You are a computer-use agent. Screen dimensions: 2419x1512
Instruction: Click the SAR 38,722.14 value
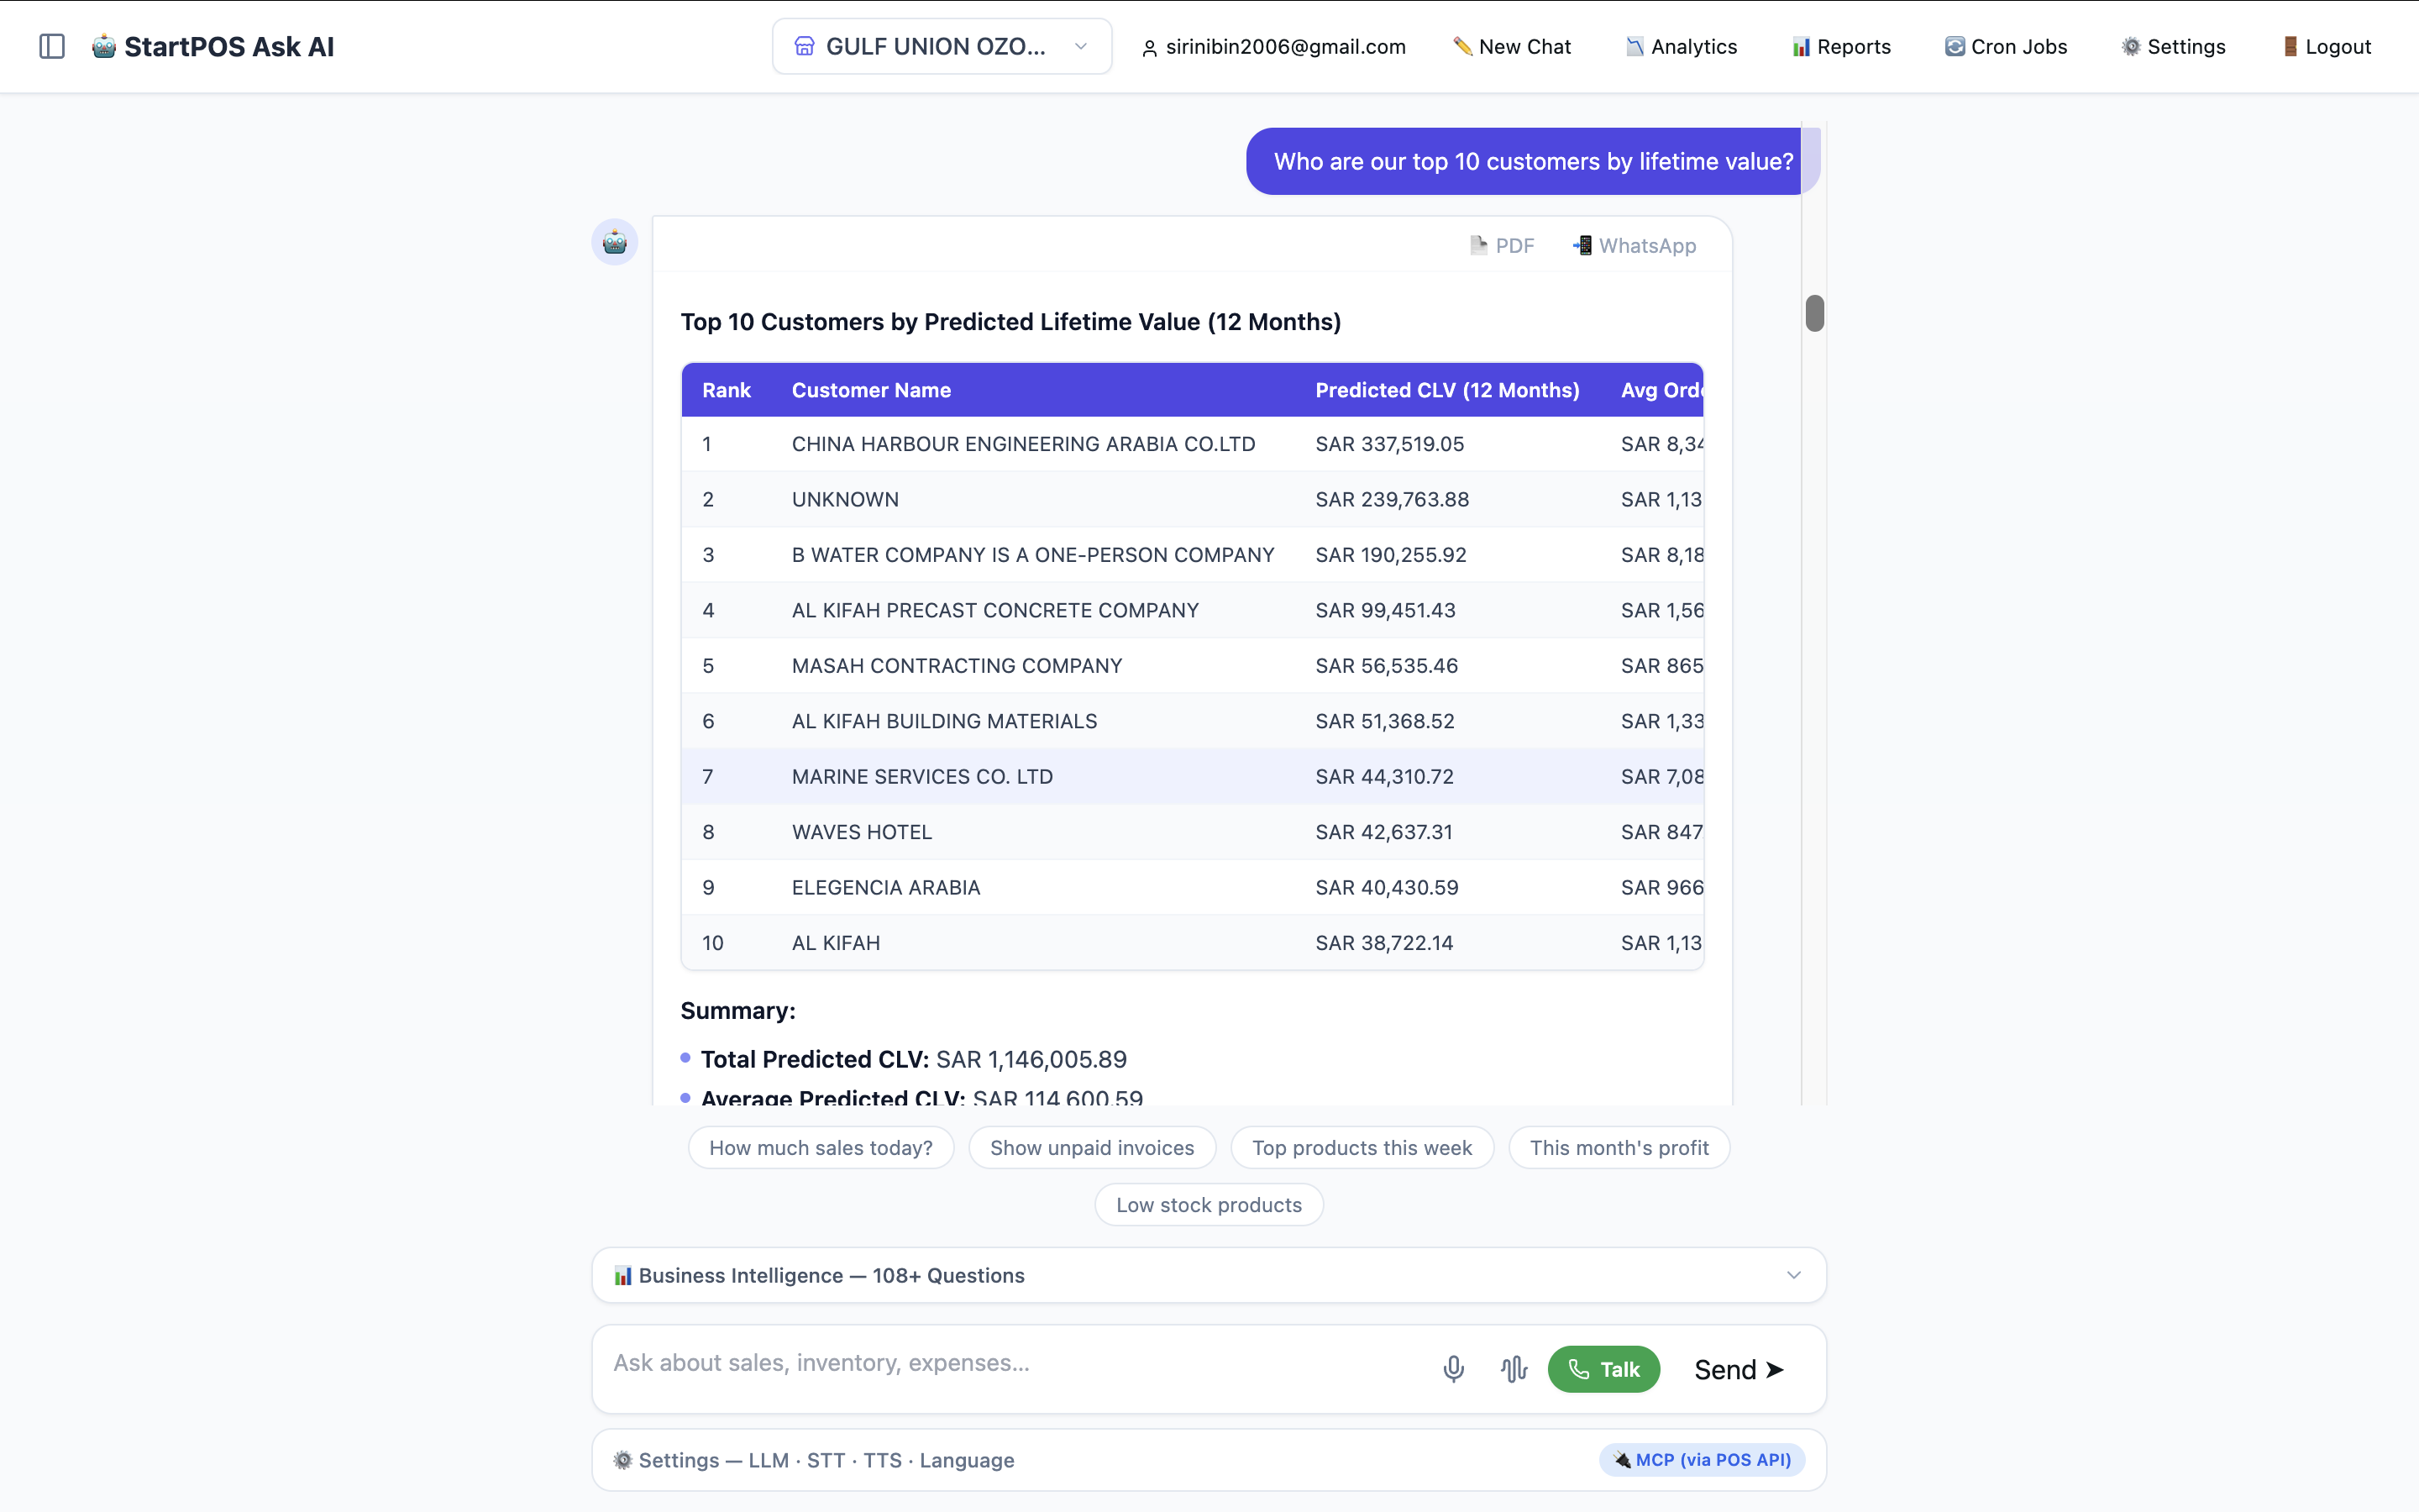[x=1383, y=943]
